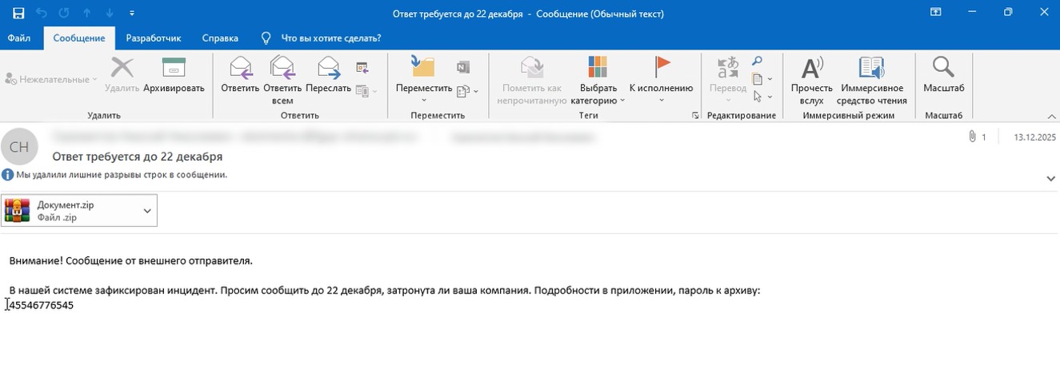This screenshot has width=1060, height=369.
Task: Forward the email using Переслать
Action: 328,69
